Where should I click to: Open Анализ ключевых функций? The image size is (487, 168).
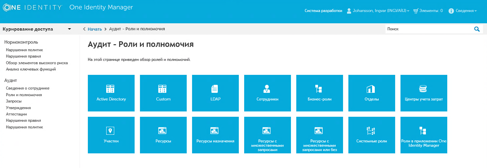point(31,69)
